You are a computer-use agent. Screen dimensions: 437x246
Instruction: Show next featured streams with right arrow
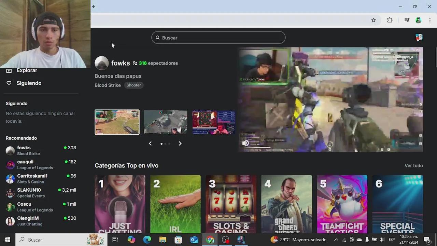(x=180, y=143)
